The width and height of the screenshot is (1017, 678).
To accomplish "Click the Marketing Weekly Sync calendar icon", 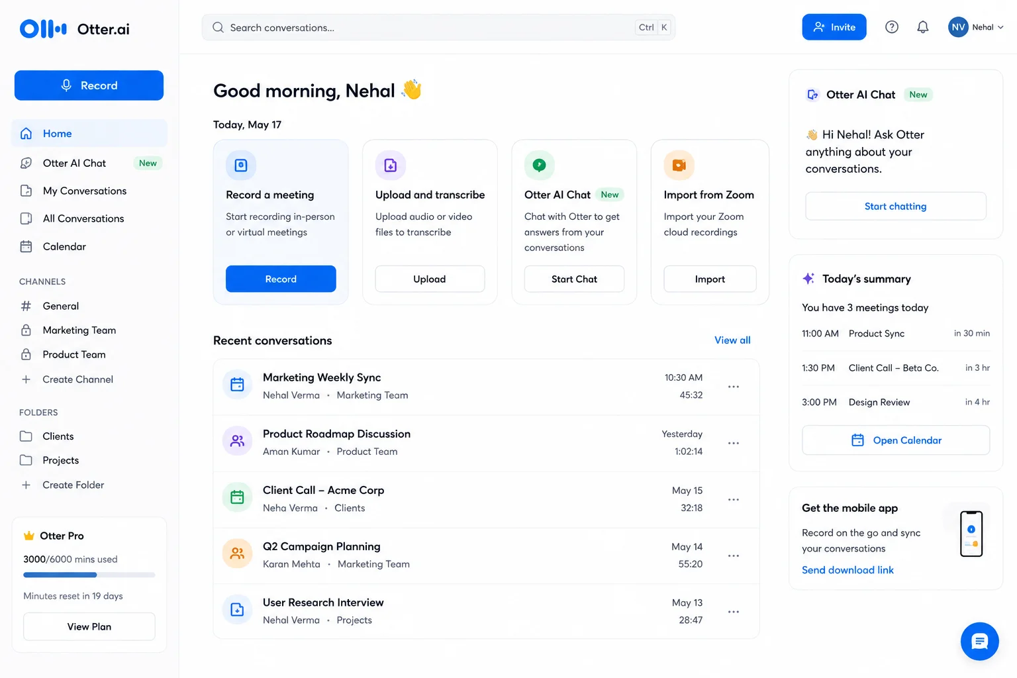I will (x=237, y=384).
